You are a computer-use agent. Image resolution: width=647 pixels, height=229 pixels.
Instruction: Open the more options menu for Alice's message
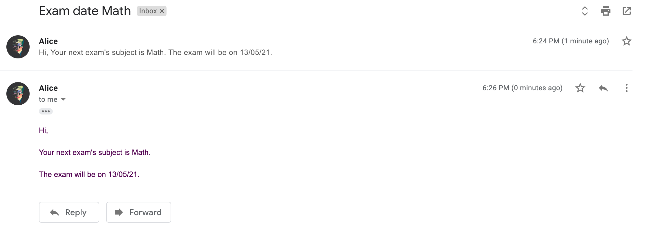tap(626, 88)
